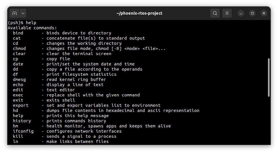The width and height of the screenshot is (278, 153).
Task: Open terminal search with magnifier icon
Action: pyautogui.click(x=215, y=13)
